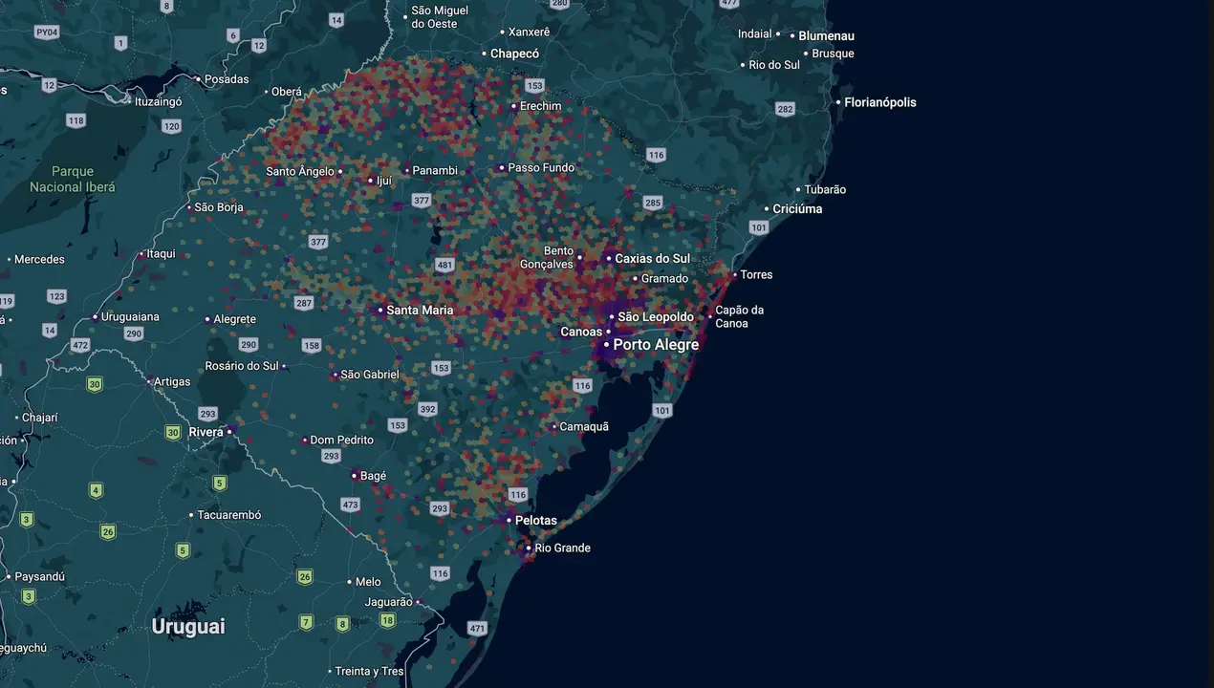Screen dimensions: 1214x688
Task: Select the Caxias do Sul label
Action: click(653, 259)
